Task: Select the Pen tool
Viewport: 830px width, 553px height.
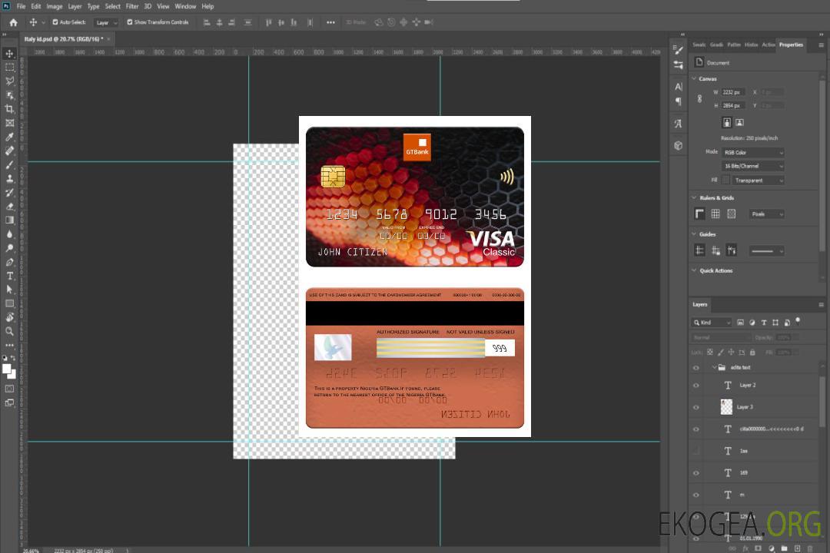Action: coord(9,262)
